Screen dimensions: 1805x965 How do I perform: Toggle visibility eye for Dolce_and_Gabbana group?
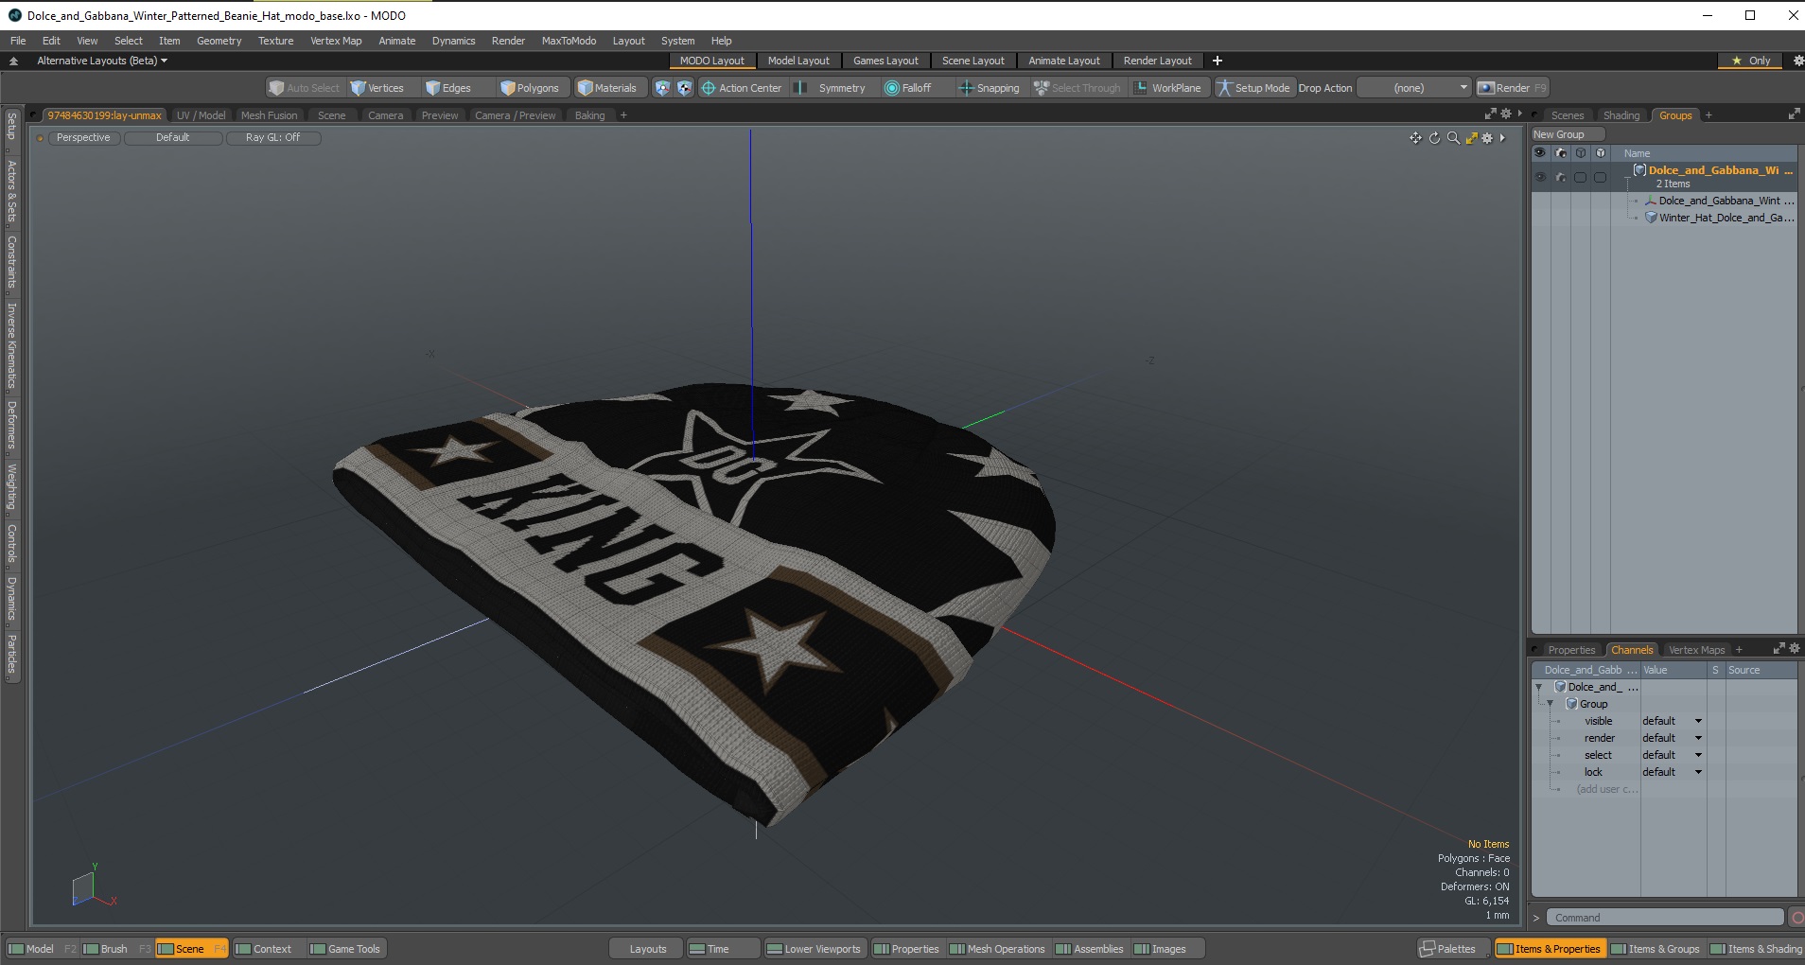[x=1540, y=177]
